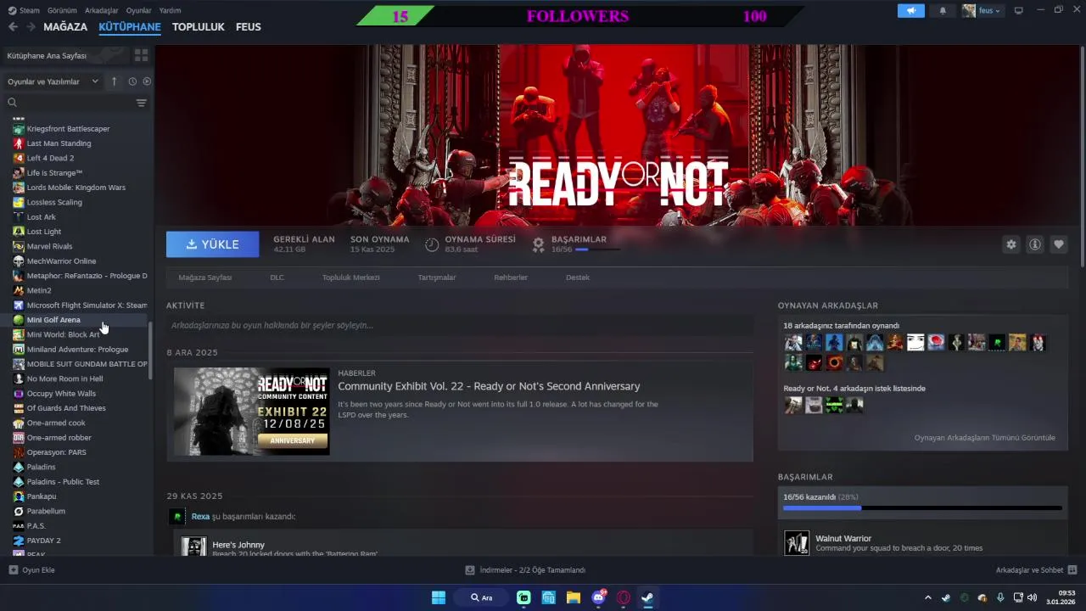The image size is (1086, 611).
Task: Open Opera browser from taskbar
Action: (x=624, y=597)
